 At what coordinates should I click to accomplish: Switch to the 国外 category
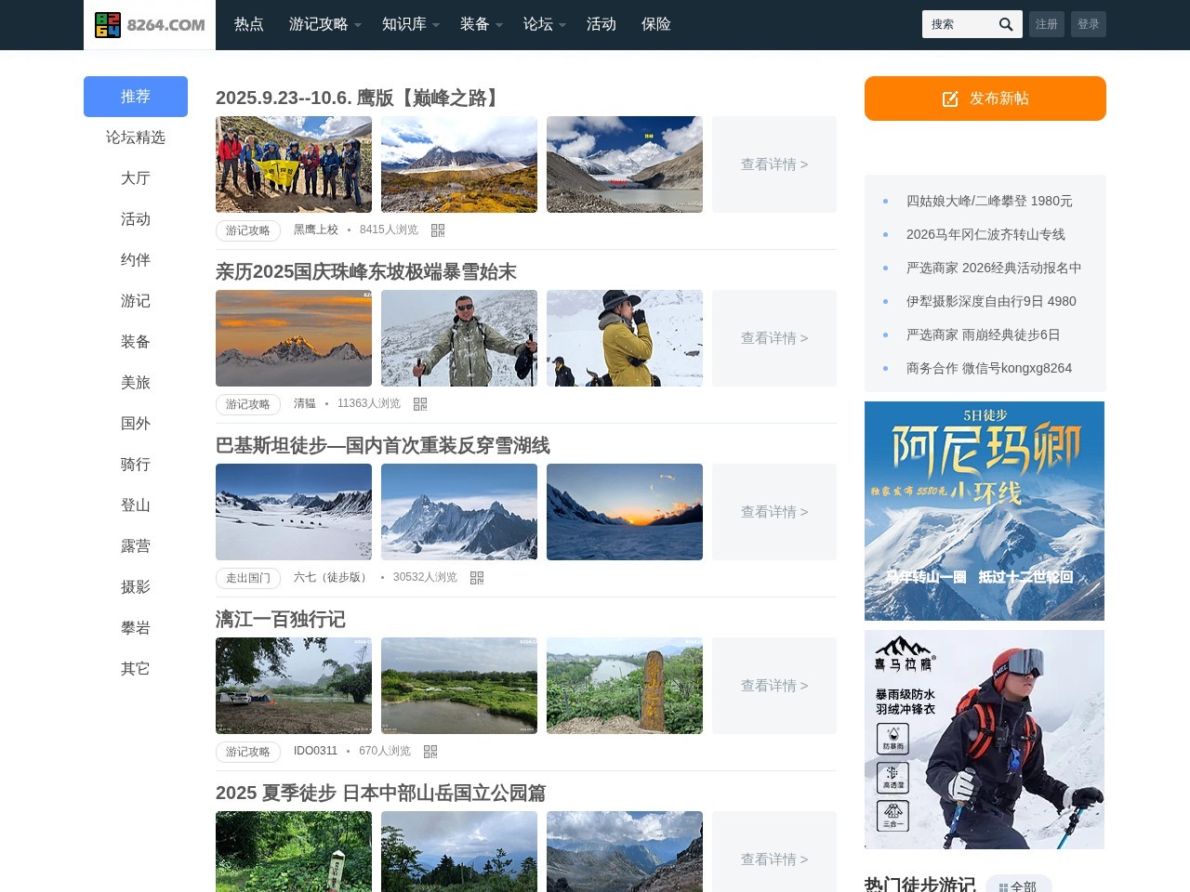click(x=136, y=424)
